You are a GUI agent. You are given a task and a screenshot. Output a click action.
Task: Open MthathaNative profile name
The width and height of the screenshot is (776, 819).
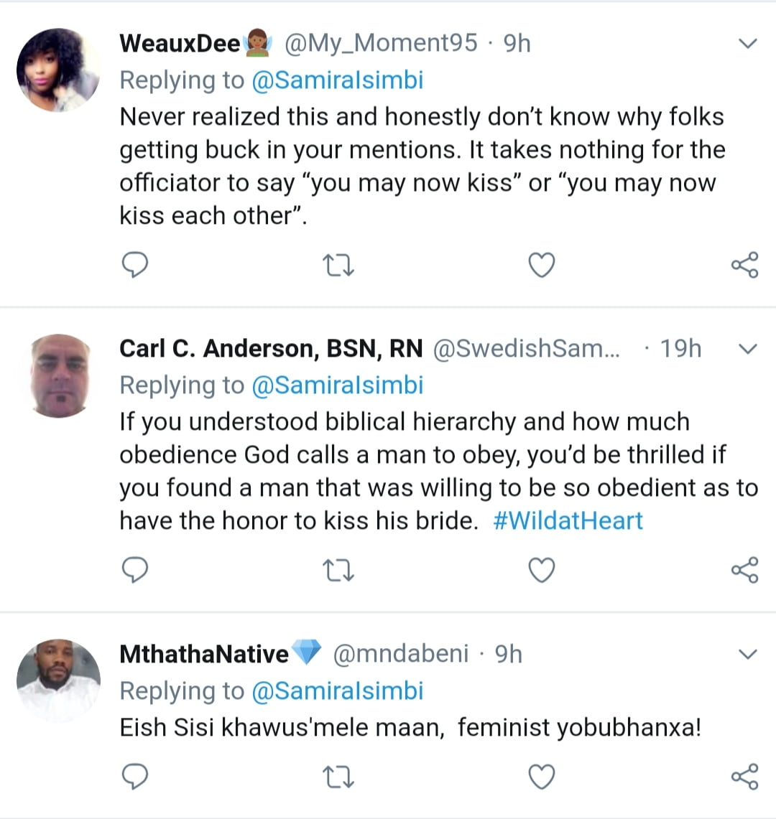click(204, 654)
